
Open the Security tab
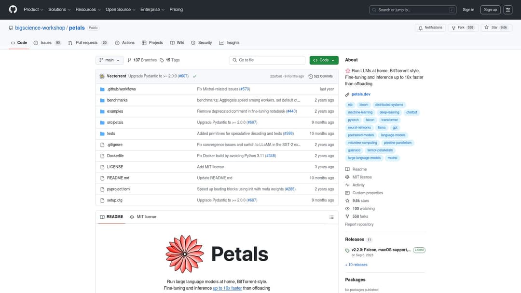tap(201, 43)
